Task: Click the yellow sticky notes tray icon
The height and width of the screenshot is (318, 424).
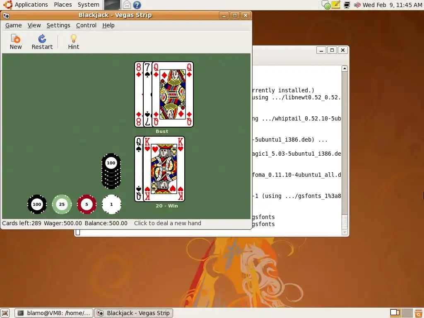Action: 336,5
